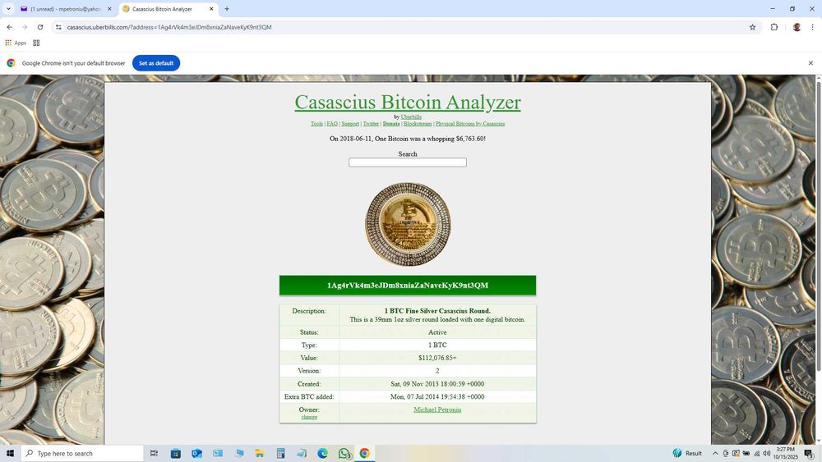Open the battery icon in system tray
822x462 pixels.
746,453
